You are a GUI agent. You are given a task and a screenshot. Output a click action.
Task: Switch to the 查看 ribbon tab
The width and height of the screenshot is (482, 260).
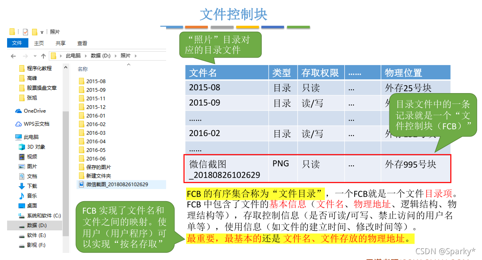[x=82, y=43]
